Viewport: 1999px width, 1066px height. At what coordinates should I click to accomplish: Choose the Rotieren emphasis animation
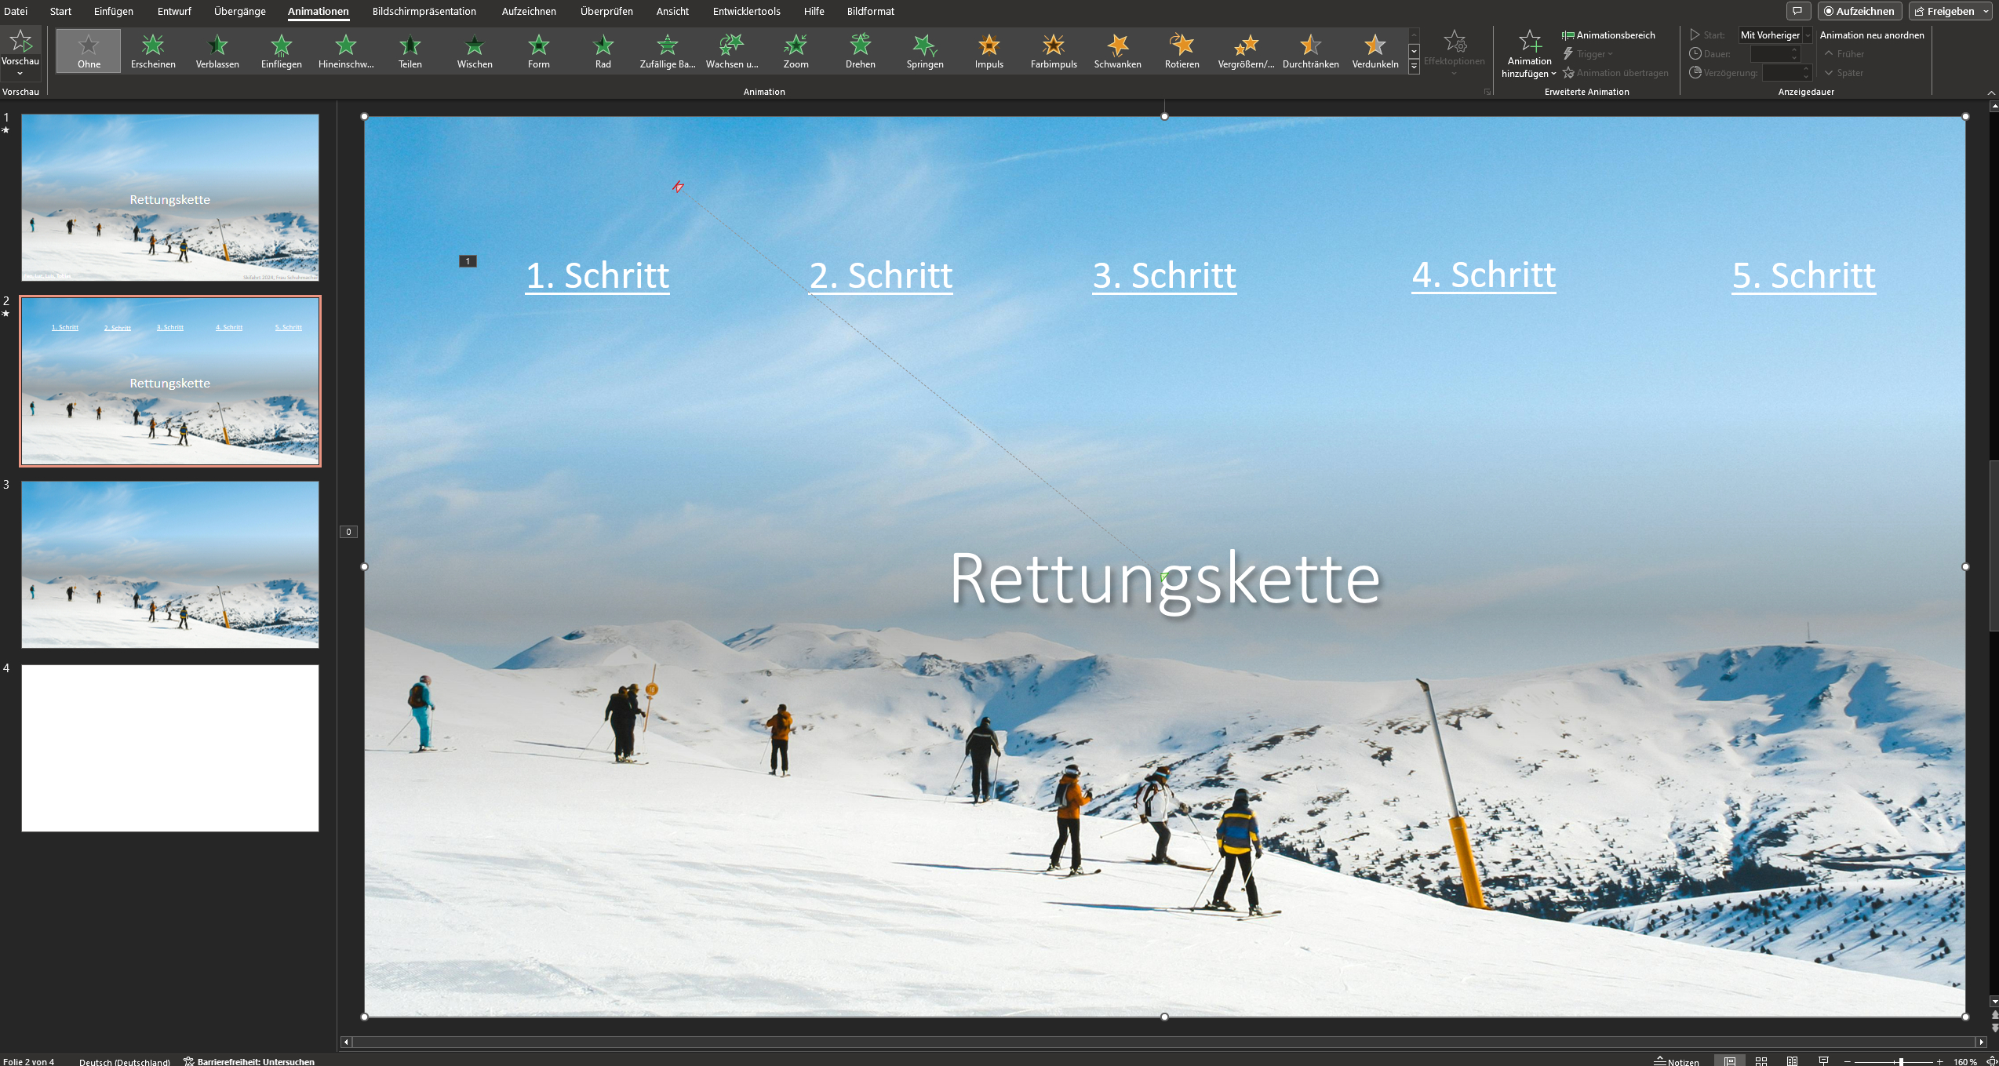(1181, 51)
